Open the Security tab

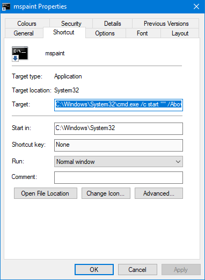pyautogui.click(x=71, y=24)
